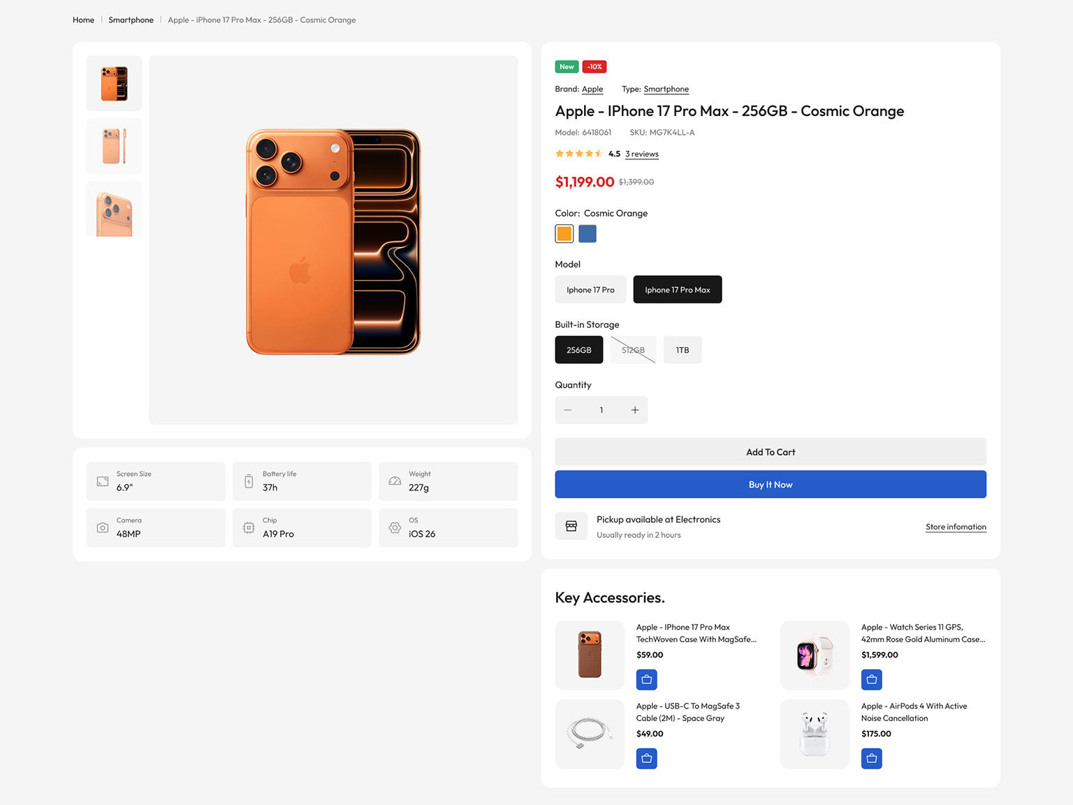This screenshot has width=1073, height=805.
Task: Select 1TB storage option
Action: click(x=682, y=350)
